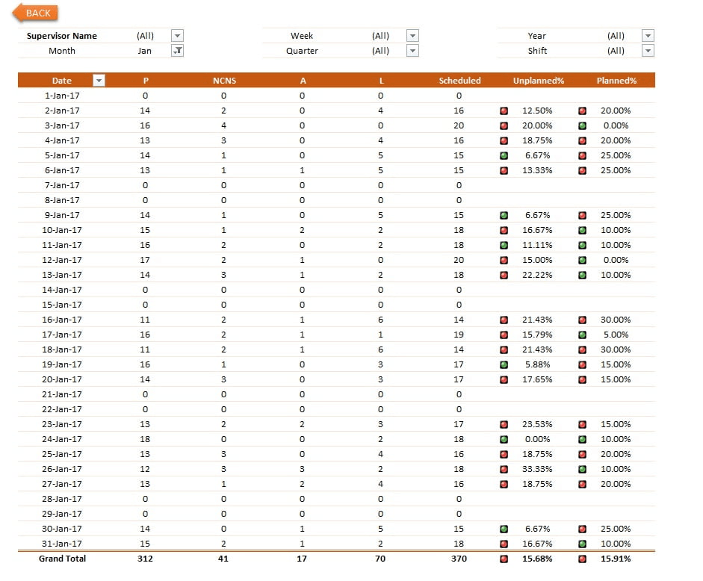Image resolution: width=703 pixels, height=581 pixels.
Task: Select the Grand Total row label
Action: pos(62,559)
